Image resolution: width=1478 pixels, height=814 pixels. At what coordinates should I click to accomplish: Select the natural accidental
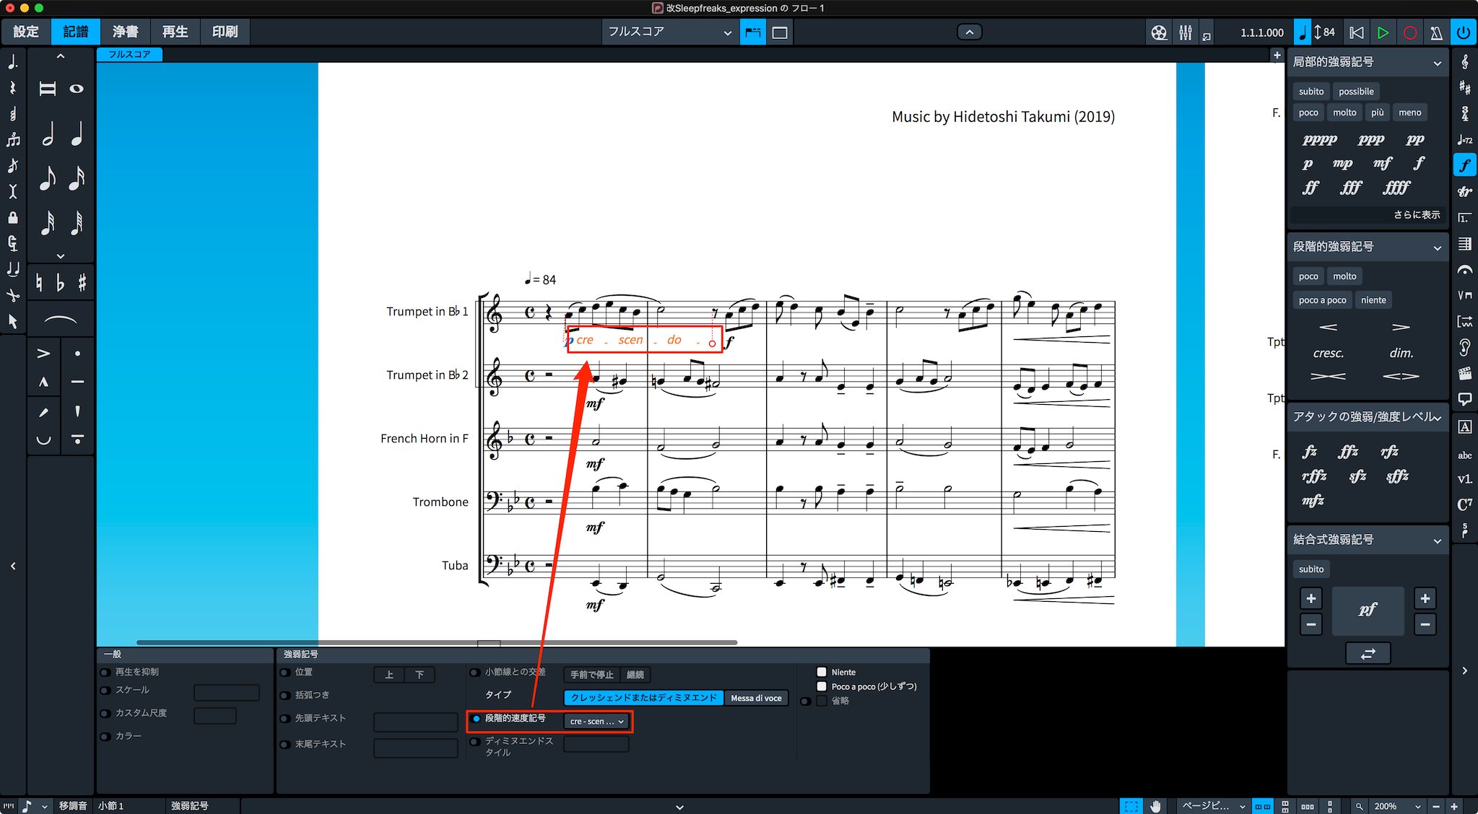pos(39,283)
